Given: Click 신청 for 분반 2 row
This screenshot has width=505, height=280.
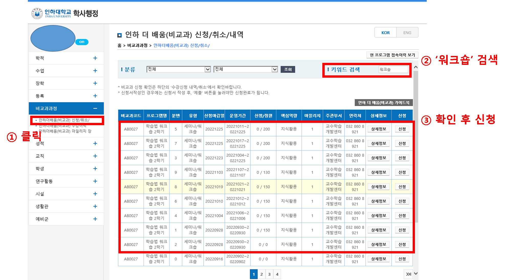Looking at the screenshot, I should click(402, 244).
